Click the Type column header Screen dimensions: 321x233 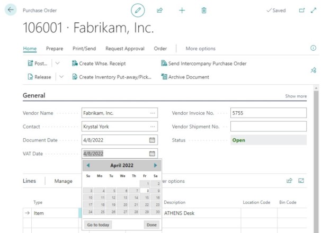coord(38,202)
